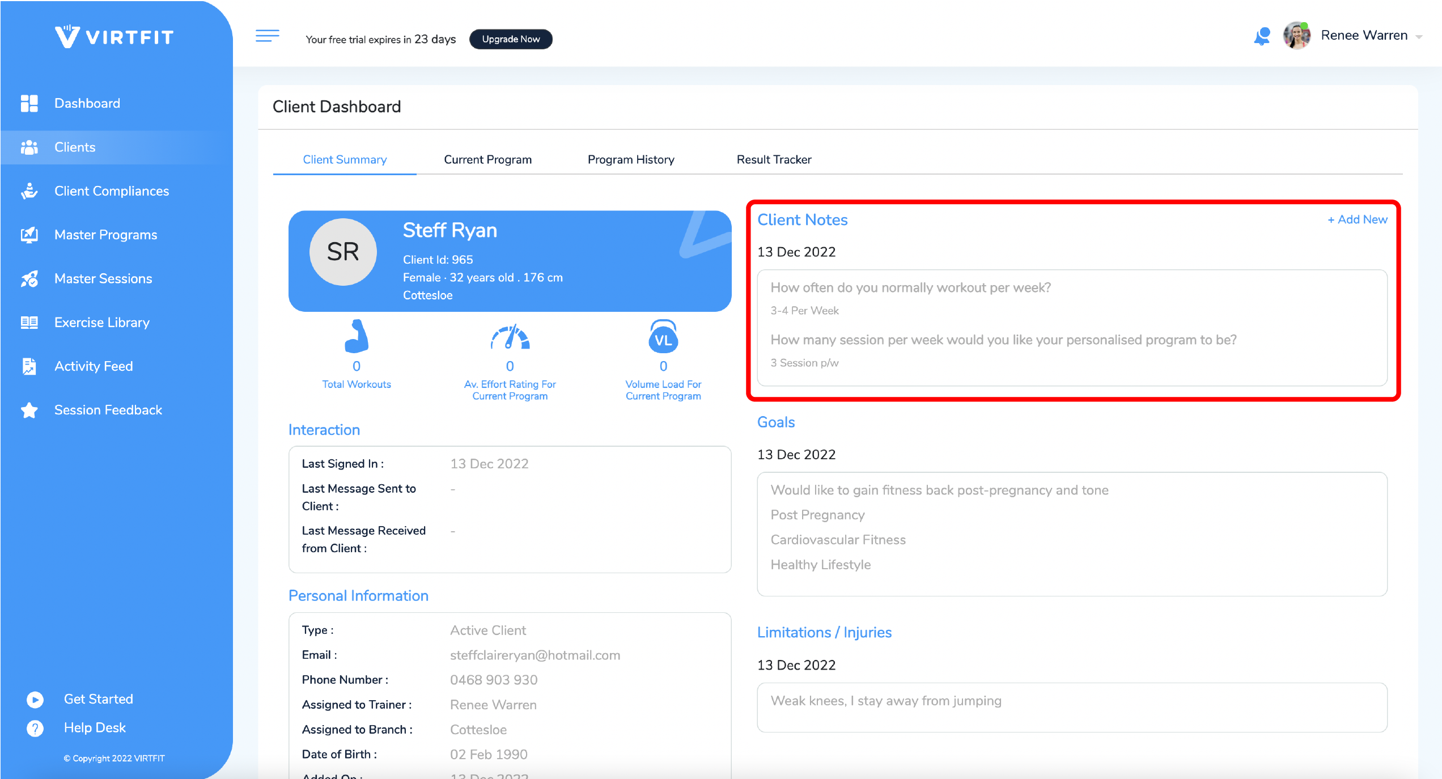Click the Client Compliances icon
Image resolution: width=1442 pixels, height=779 pixels.
tap(29, 191)
